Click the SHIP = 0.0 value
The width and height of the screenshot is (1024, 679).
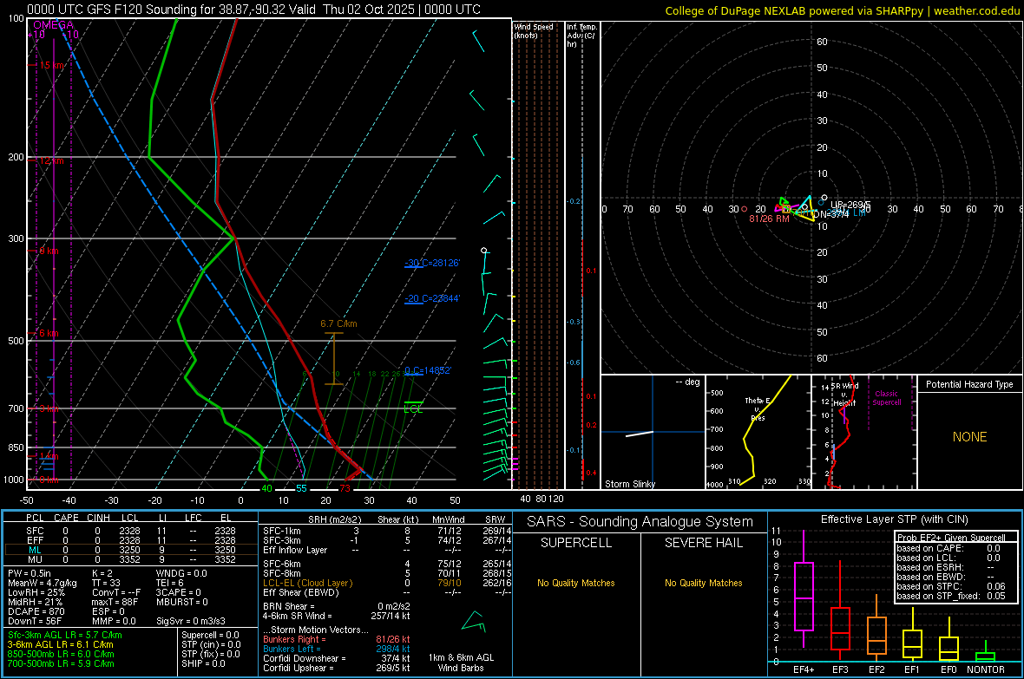tap(203, 663)
